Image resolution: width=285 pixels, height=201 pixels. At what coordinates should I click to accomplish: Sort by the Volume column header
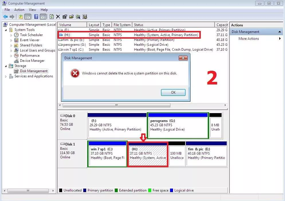[x=72, y=25]
